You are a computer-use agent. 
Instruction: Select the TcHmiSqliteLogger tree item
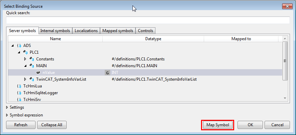click(x=41, y=93)
